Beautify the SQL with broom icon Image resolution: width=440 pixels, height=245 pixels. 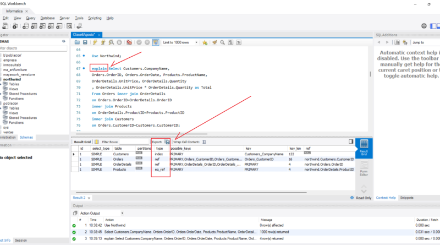[x=215, y=42]
